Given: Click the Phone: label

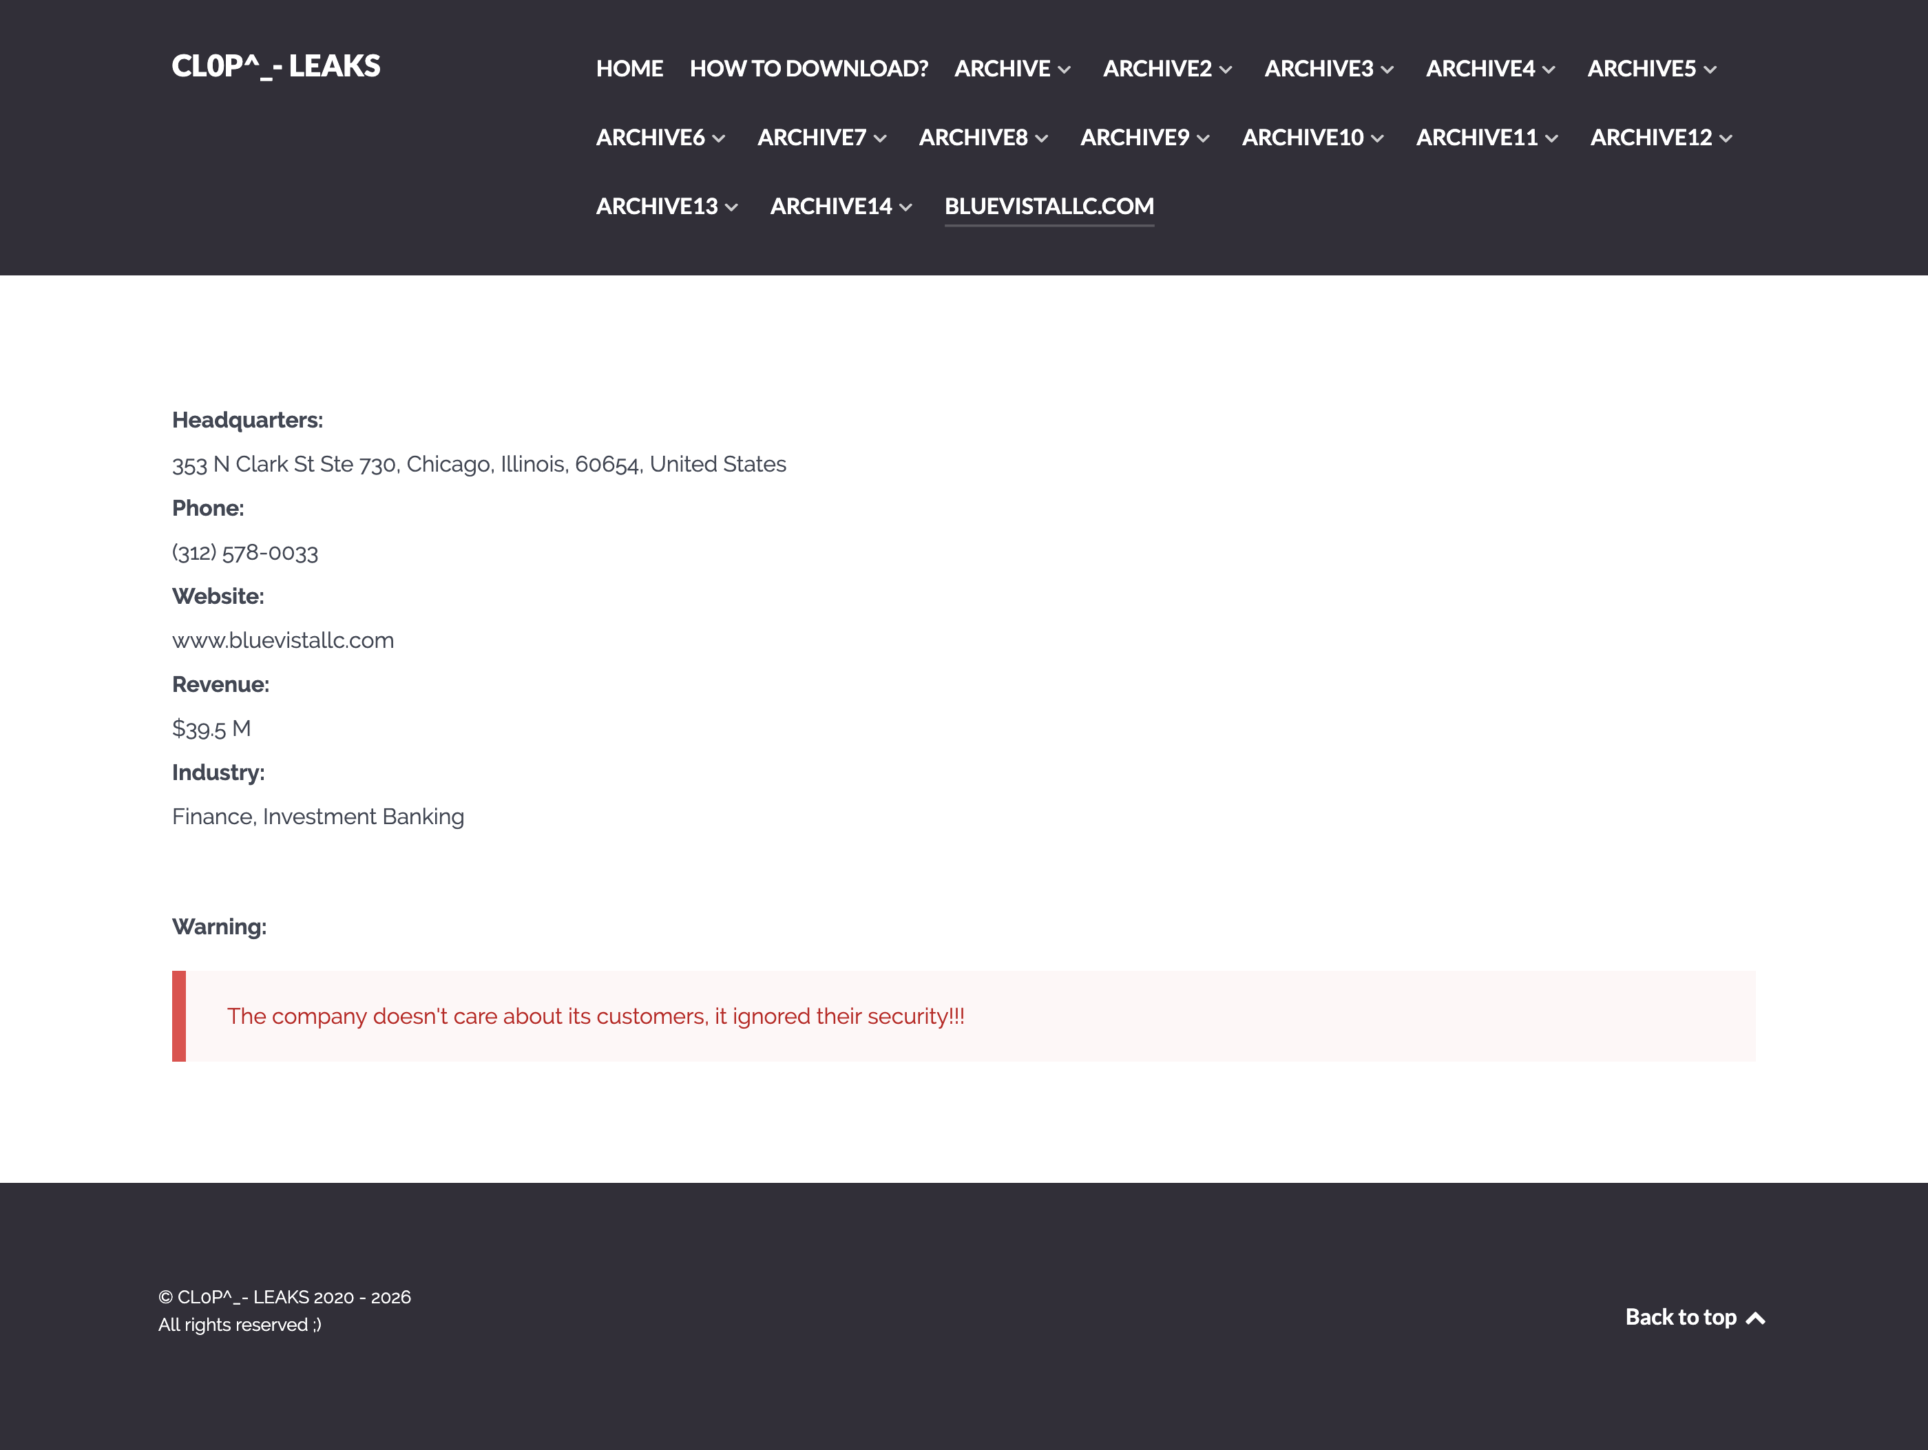Looking at the screenshot, I should [207, 508].
